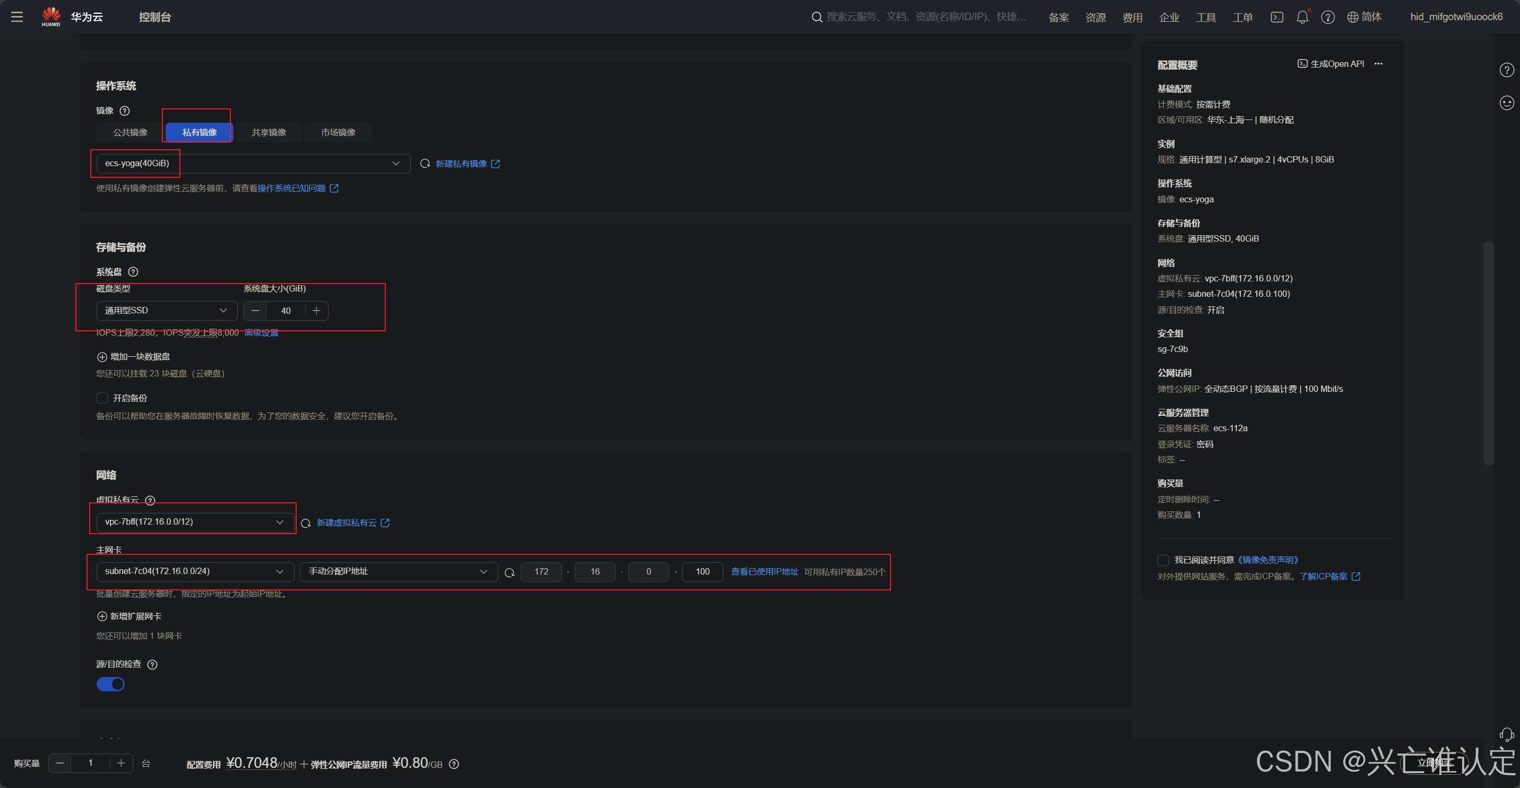1520x788 pixels.
Task: Open the notifications bell
Action: tap(1302, 17)
